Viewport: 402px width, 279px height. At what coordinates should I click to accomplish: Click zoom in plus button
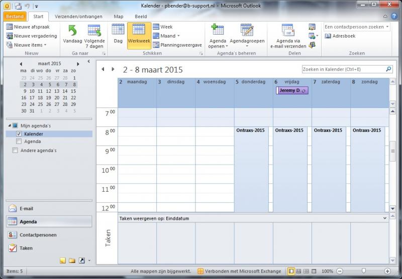387,271
